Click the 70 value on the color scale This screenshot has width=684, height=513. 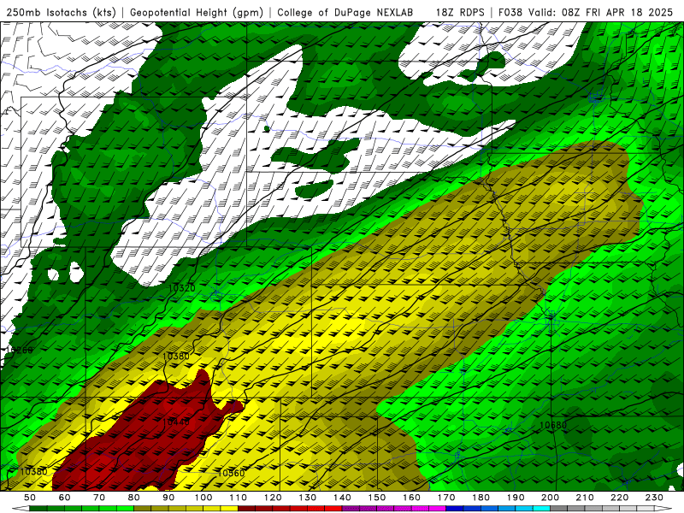pos(99,498)
